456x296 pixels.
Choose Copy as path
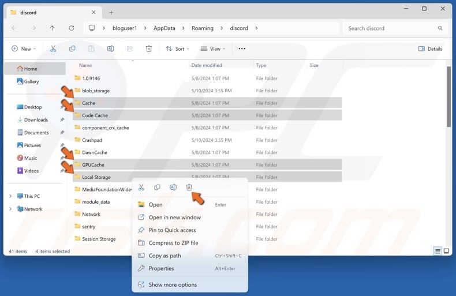pyautogui.click(x=190, y=256)
